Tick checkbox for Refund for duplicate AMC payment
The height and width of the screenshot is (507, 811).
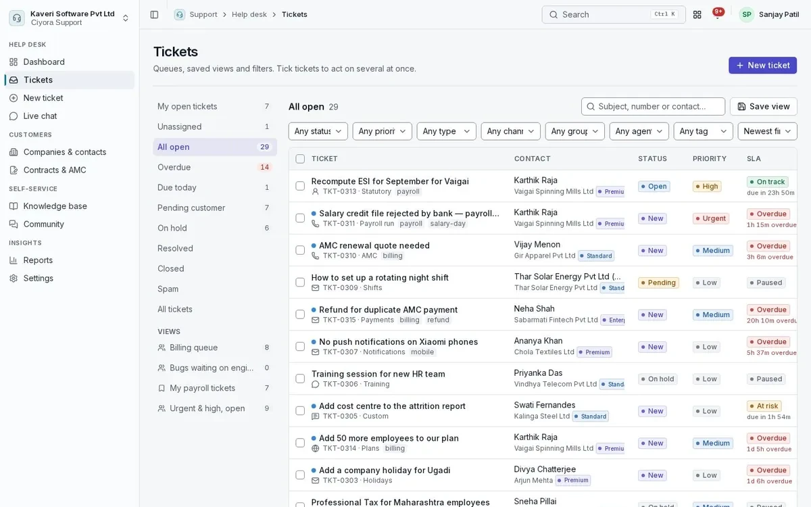[300, 314]
